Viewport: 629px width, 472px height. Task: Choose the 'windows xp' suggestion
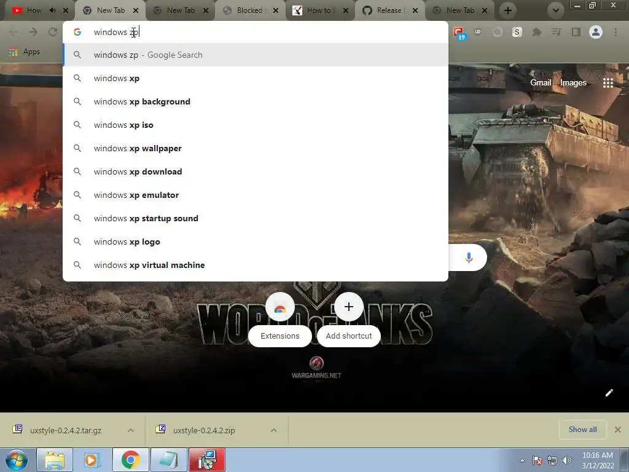click(255, 78)
